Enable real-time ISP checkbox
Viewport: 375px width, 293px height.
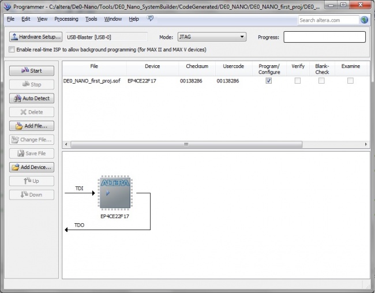tap(12, 50)
